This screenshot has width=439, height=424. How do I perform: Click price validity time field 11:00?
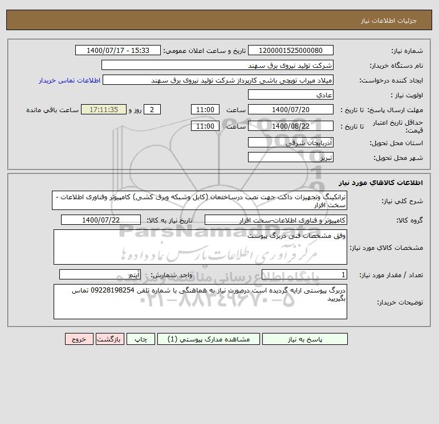click(x=205, y=126)
